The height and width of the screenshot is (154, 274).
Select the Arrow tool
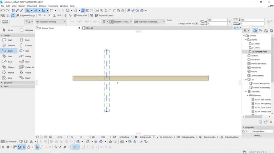[8, 30]
